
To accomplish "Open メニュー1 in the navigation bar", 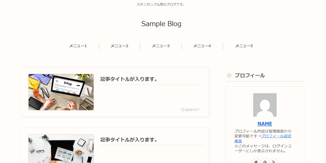I will (x=78, y=46).
